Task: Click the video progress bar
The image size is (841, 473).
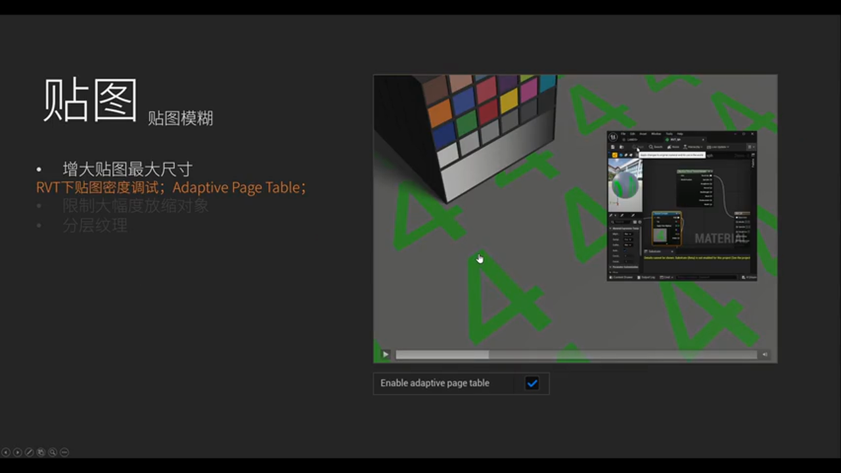Action: [x=576, y=355]
